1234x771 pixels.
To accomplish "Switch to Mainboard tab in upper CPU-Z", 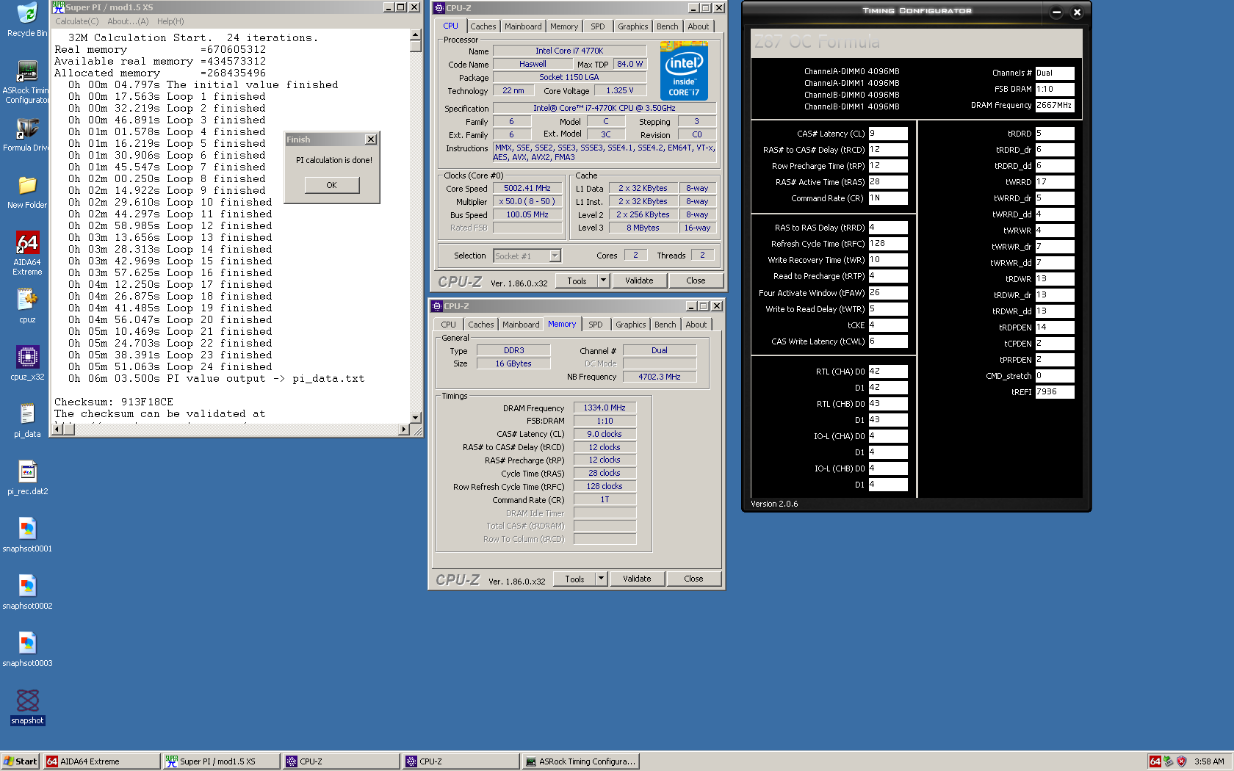I will (x=523, y=26).
